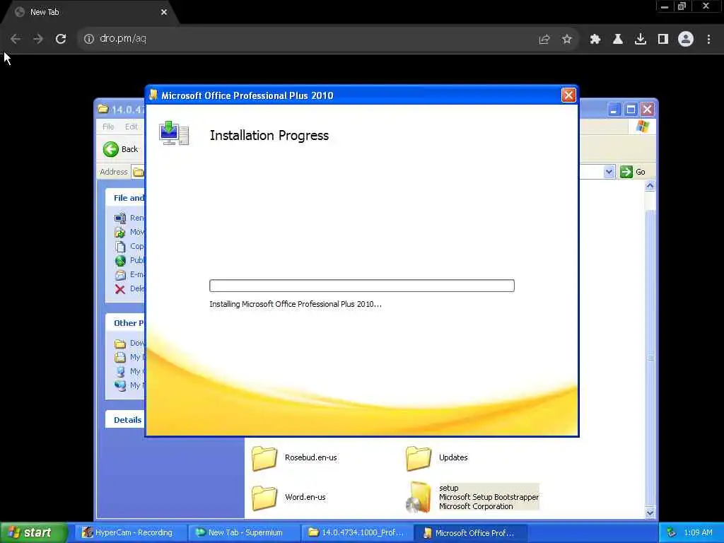Click the Office setup computer icon

tap(174, 133)
